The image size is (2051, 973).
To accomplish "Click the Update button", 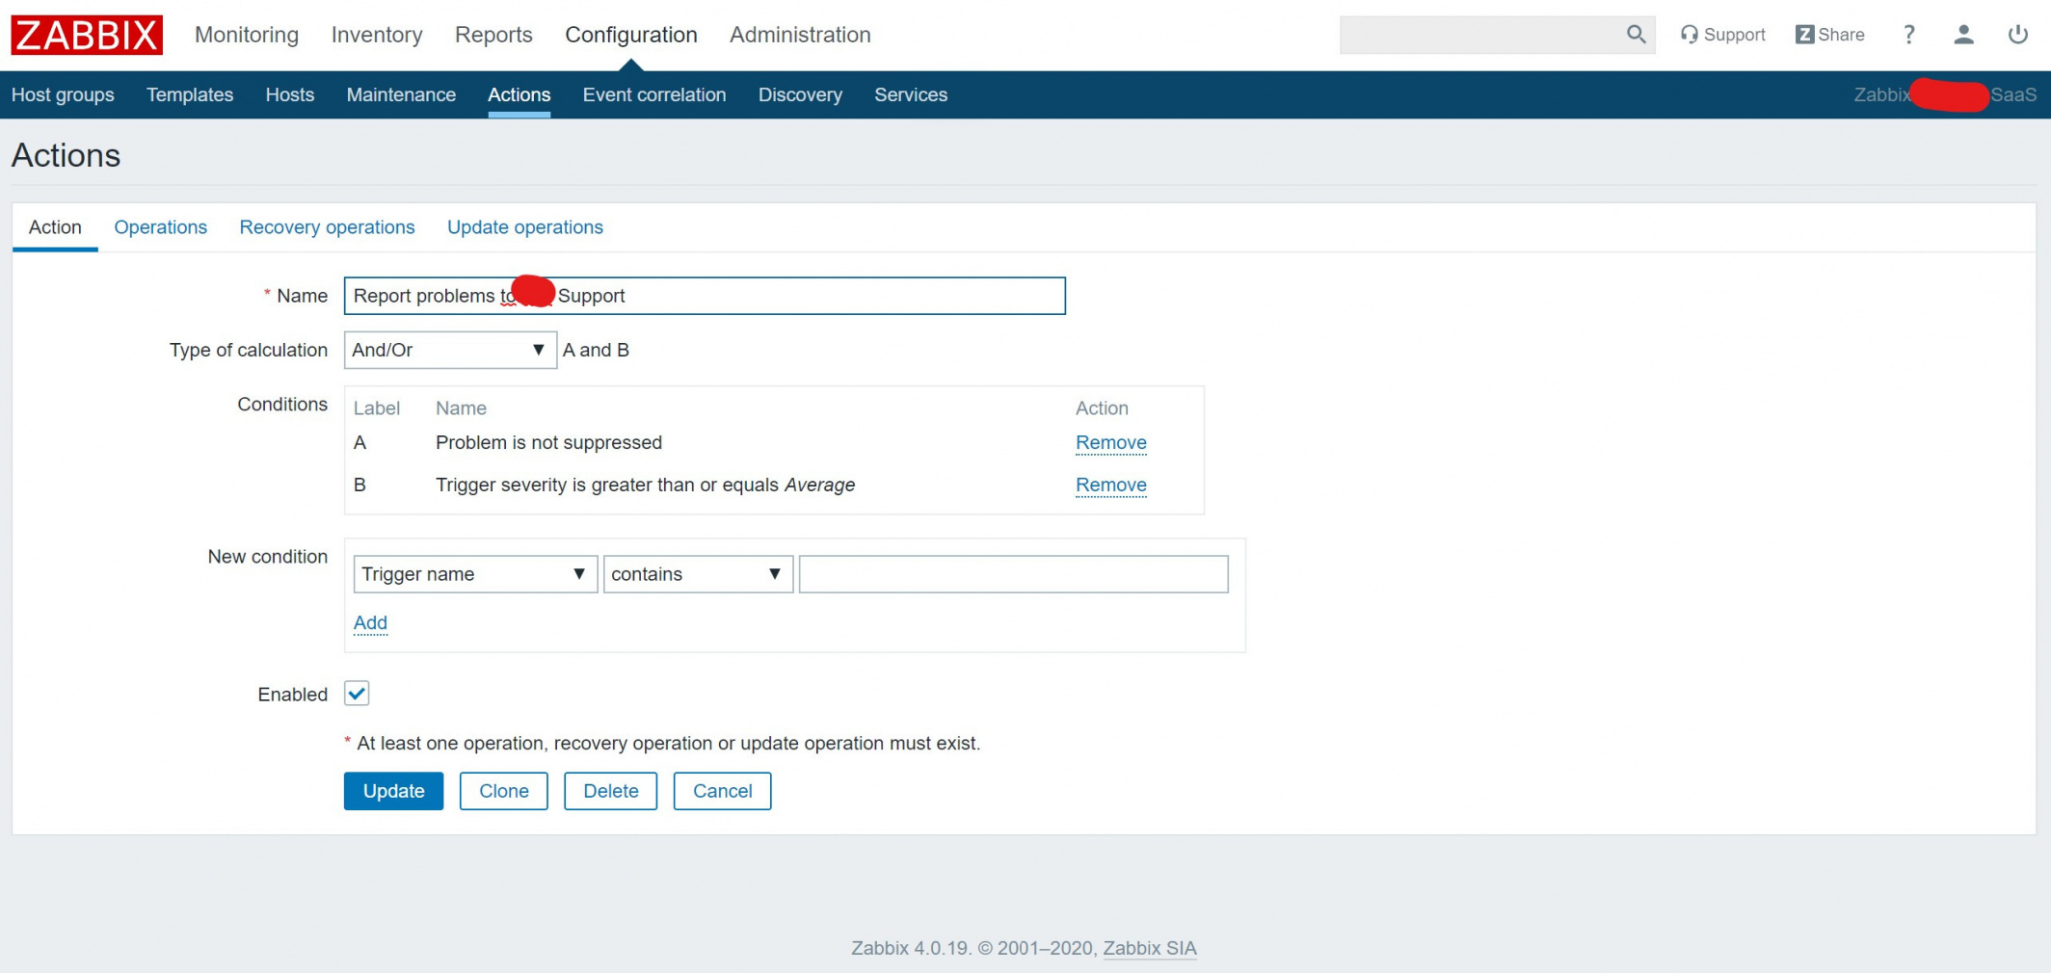I will point(394,791).
